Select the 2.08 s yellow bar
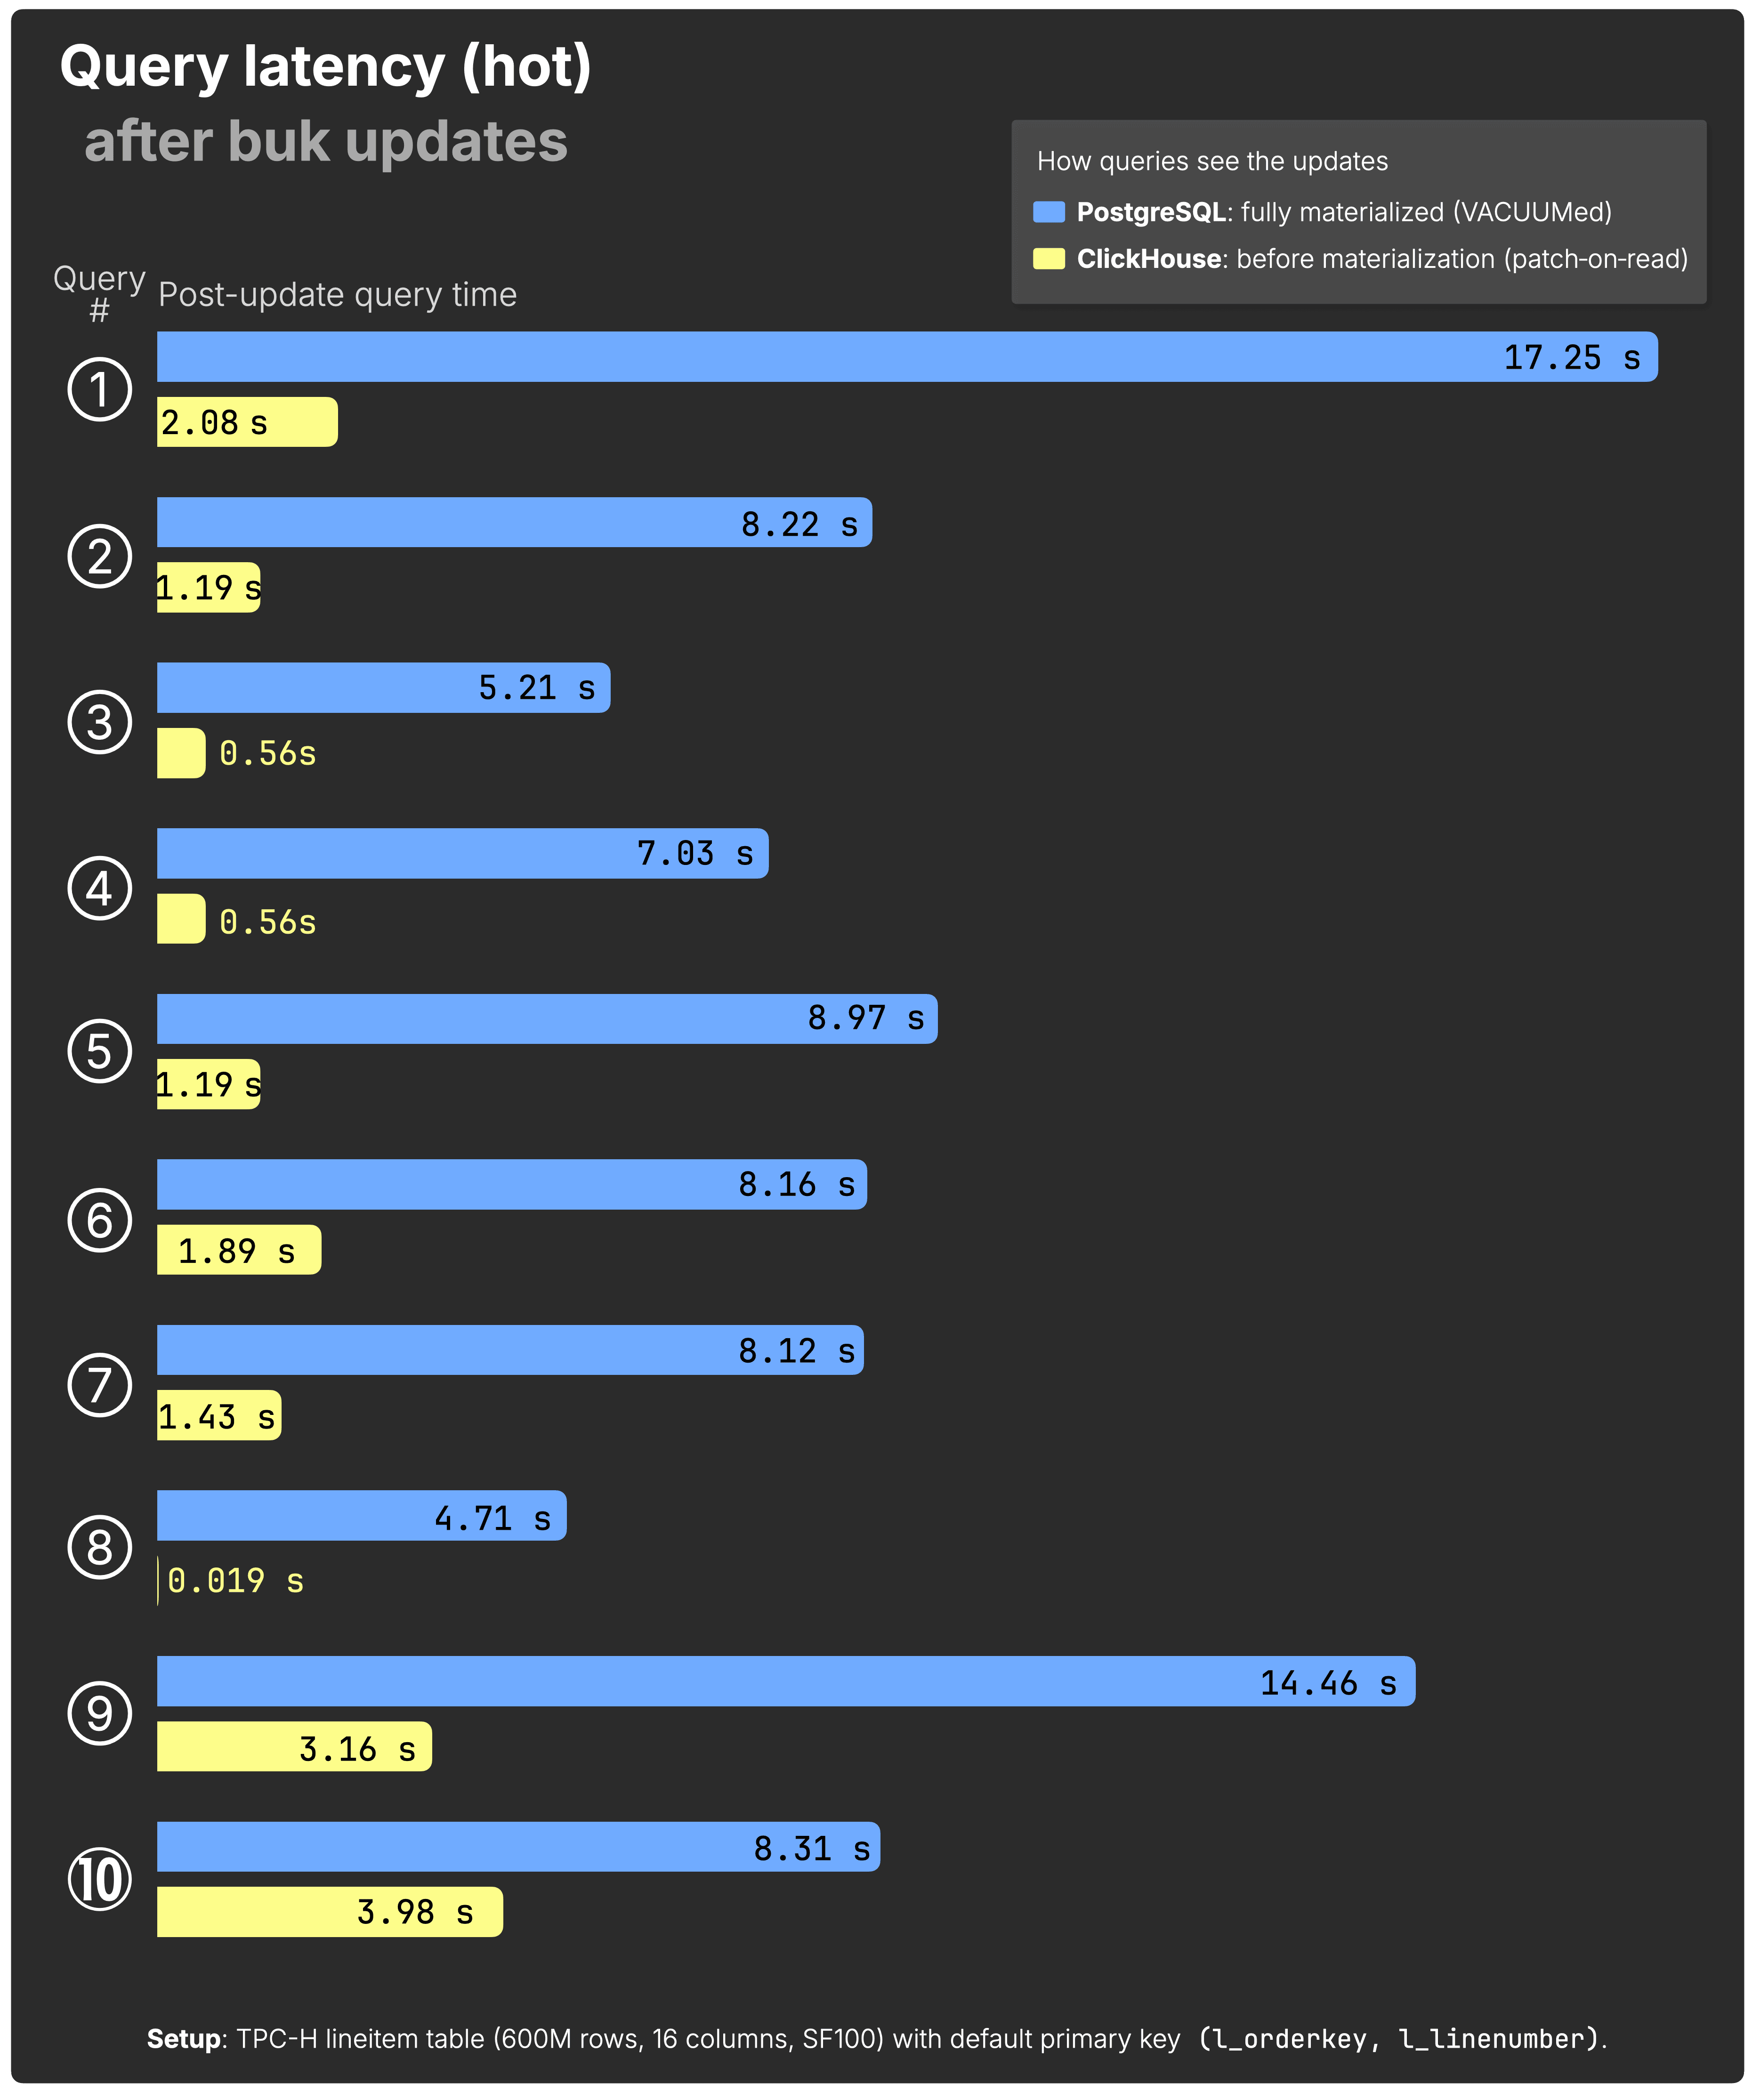The width and height of the screenshot is (1752, 2100). 247,422
